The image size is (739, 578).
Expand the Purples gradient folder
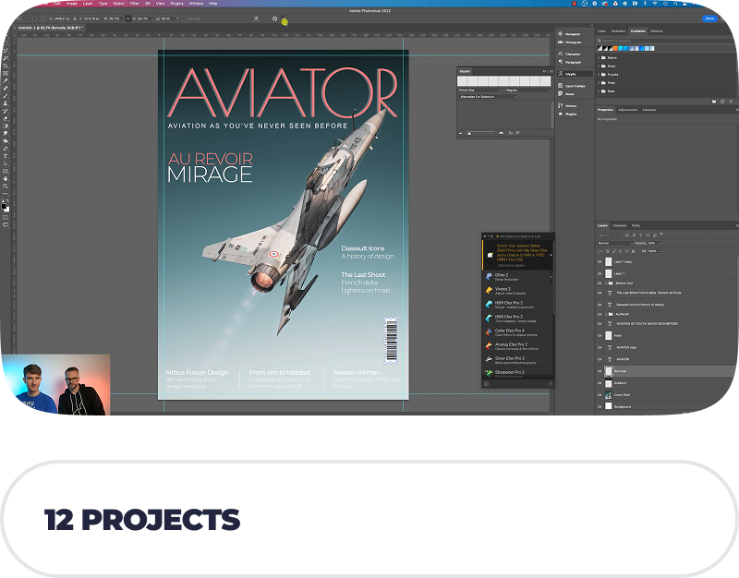pyautogui.click(x=599, y=75)
